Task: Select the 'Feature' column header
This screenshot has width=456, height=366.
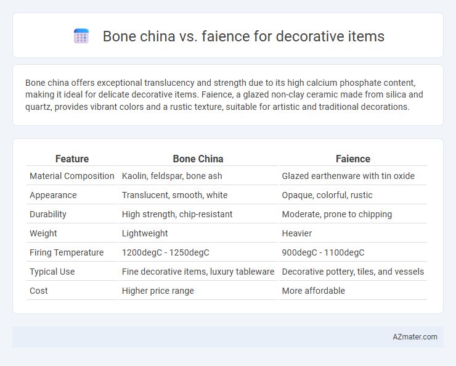Action: point(72,159)
